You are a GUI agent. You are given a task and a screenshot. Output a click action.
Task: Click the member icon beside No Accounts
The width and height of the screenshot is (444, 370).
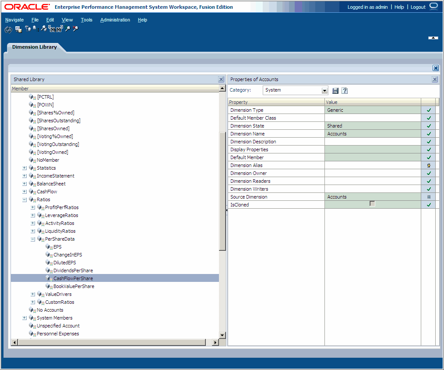click(32, 310)
